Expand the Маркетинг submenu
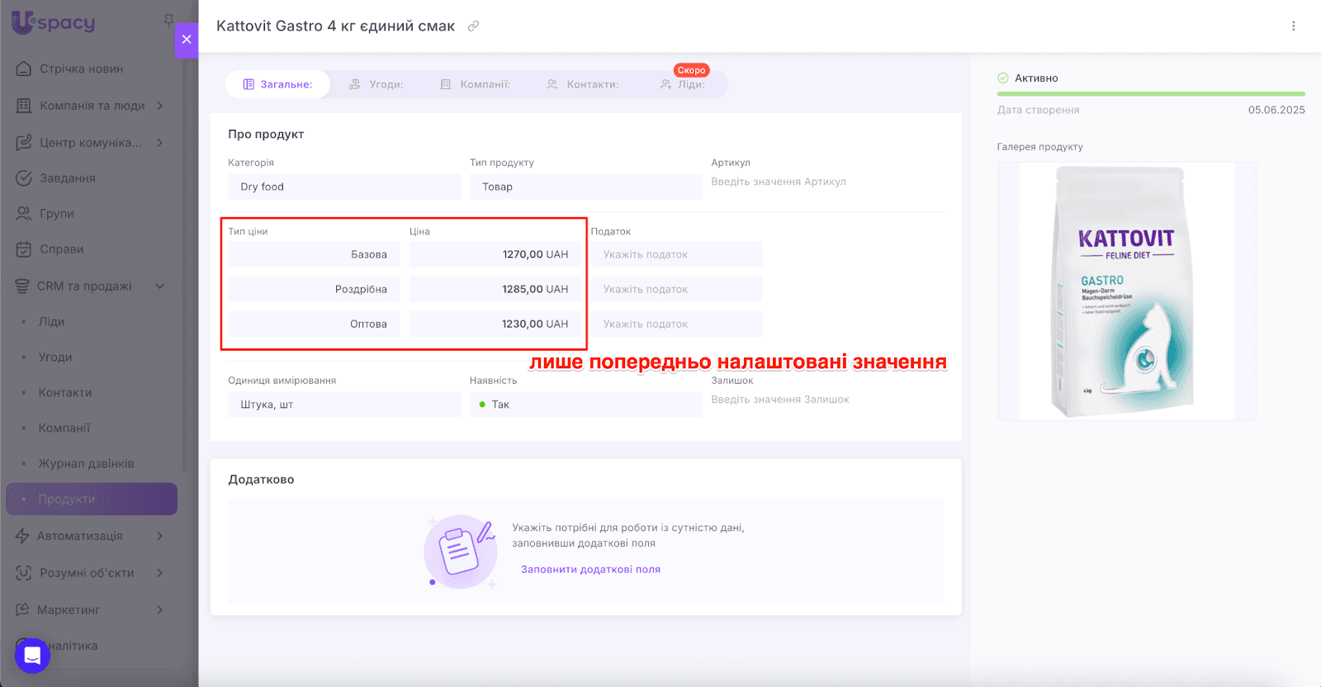Image resolution: width=1321 pixels, height=687 pixels. click(x=160, y=609)
